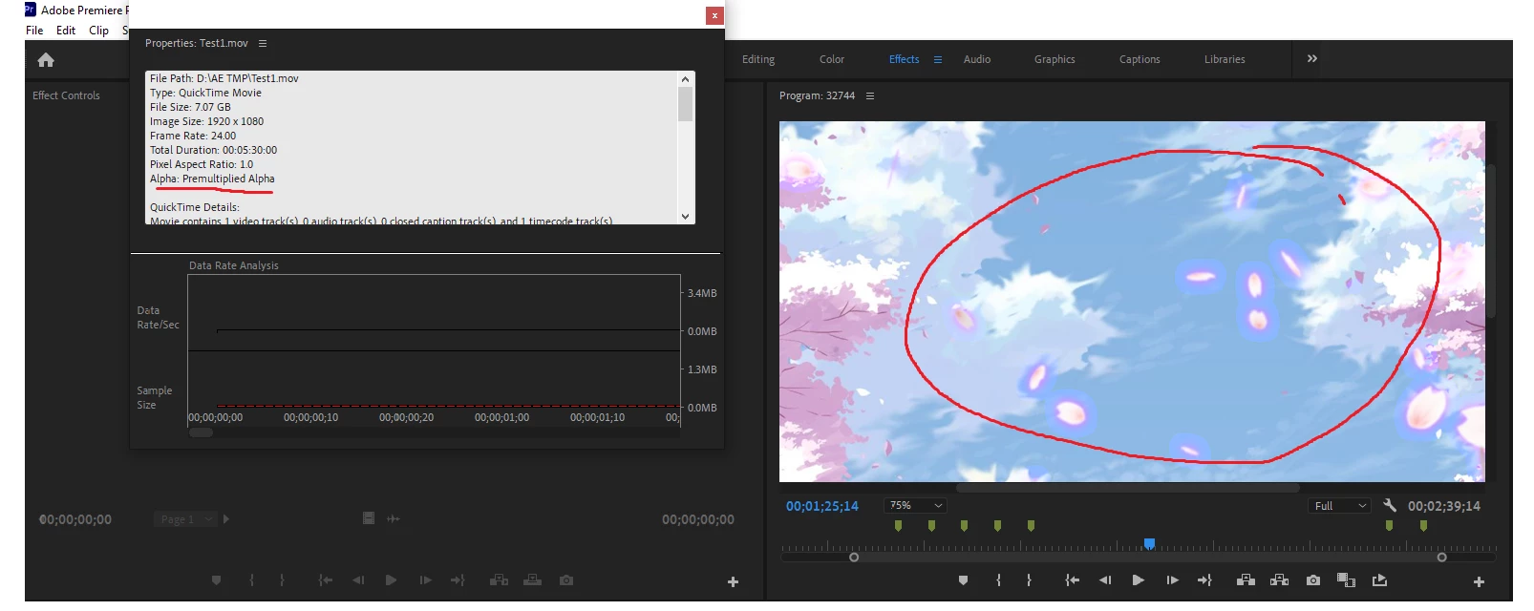Click the Home icon
Image resolution: width=1534 pixels, height=611 pixels.
coord(45,60)
